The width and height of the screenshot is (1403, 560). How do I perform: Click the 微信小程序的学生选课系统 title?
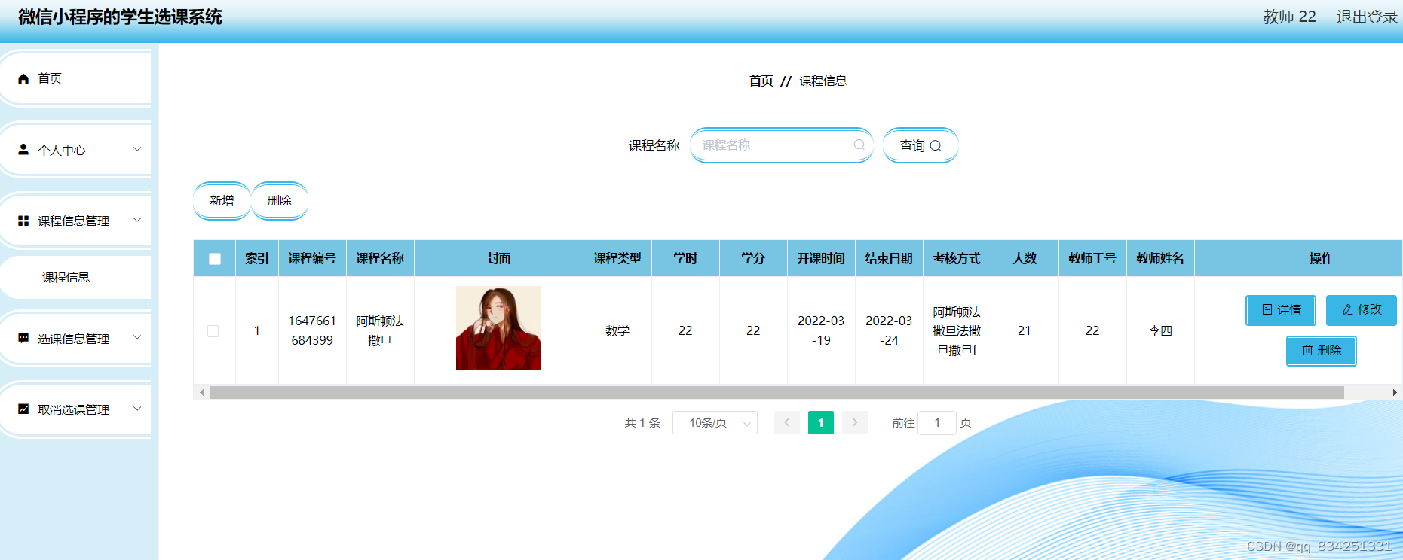(x=120, y=17)
